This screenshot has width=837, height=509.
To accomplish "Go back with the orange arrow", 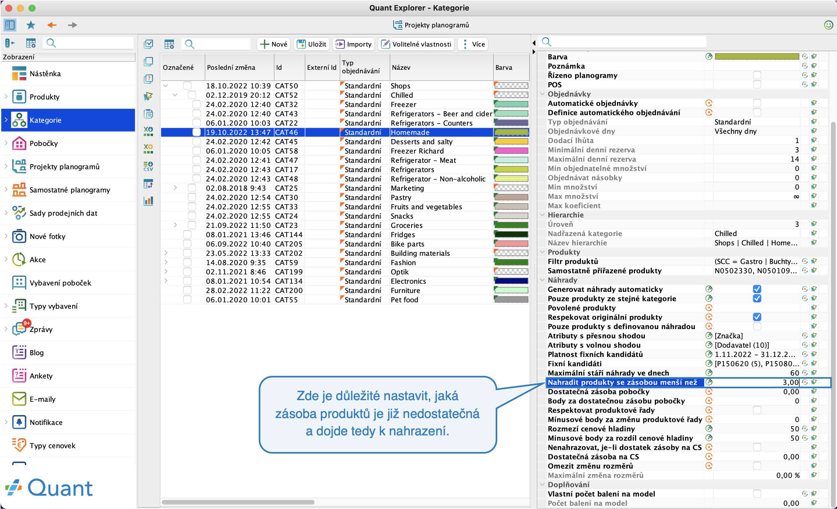I will click(52, 25).
